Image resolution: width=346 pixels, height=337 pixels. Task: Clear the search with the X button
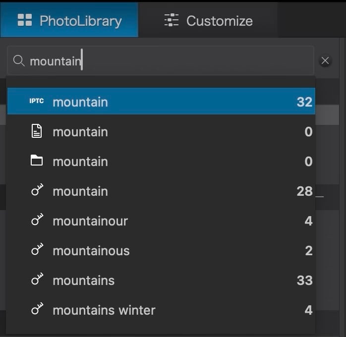click(325, 61)
